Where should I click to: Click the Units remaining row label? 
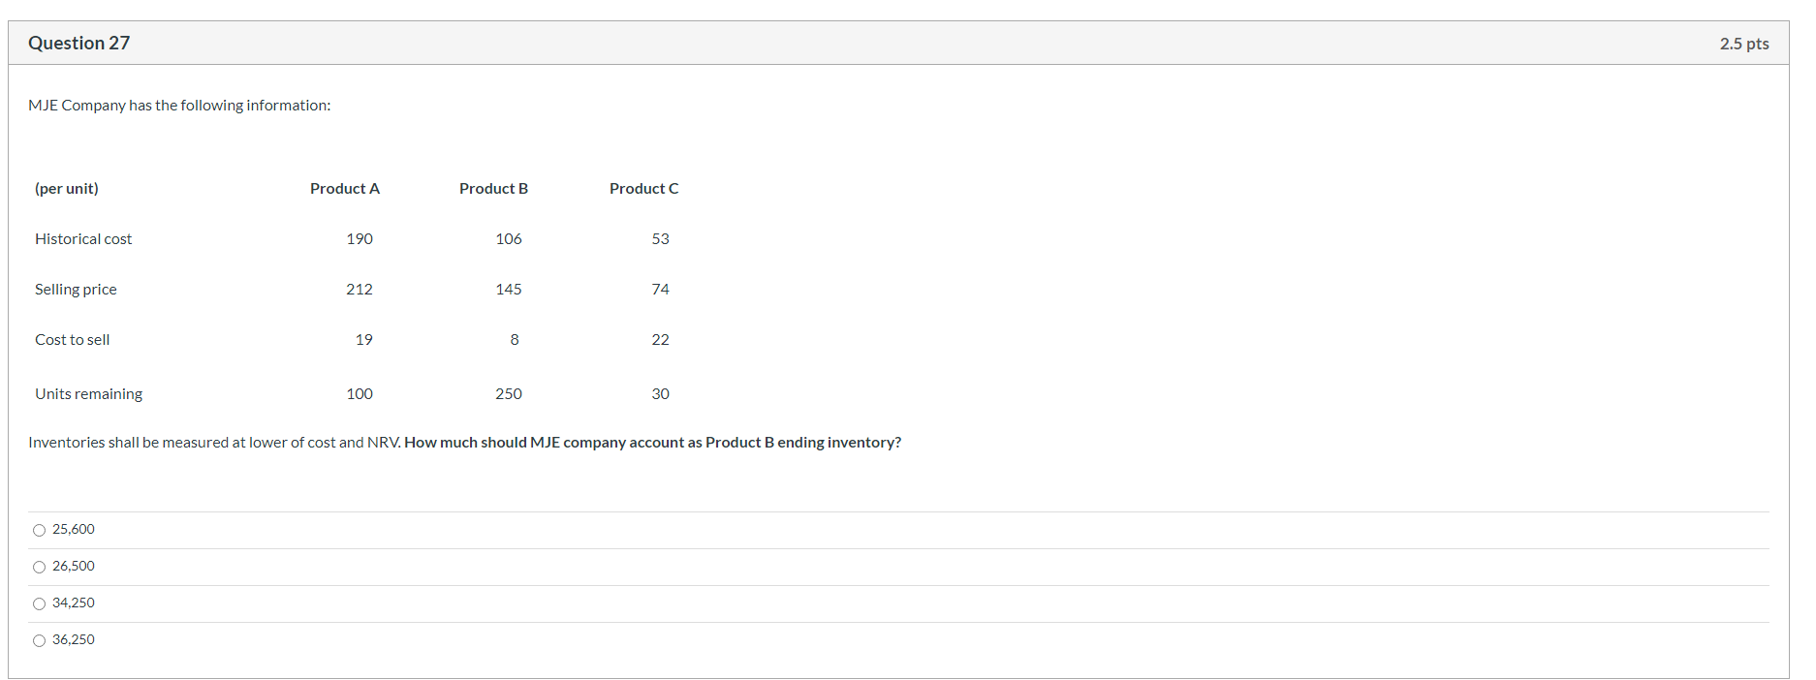[x=88, y=393]
